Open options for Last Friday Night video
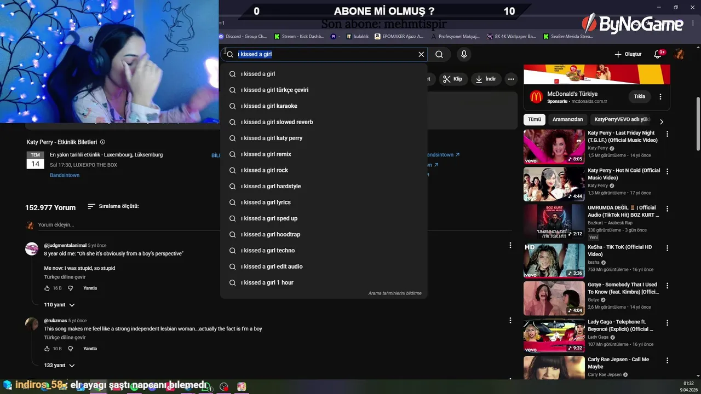The height and width of the screenshot is (394, 701). click(x=667, y=134)
